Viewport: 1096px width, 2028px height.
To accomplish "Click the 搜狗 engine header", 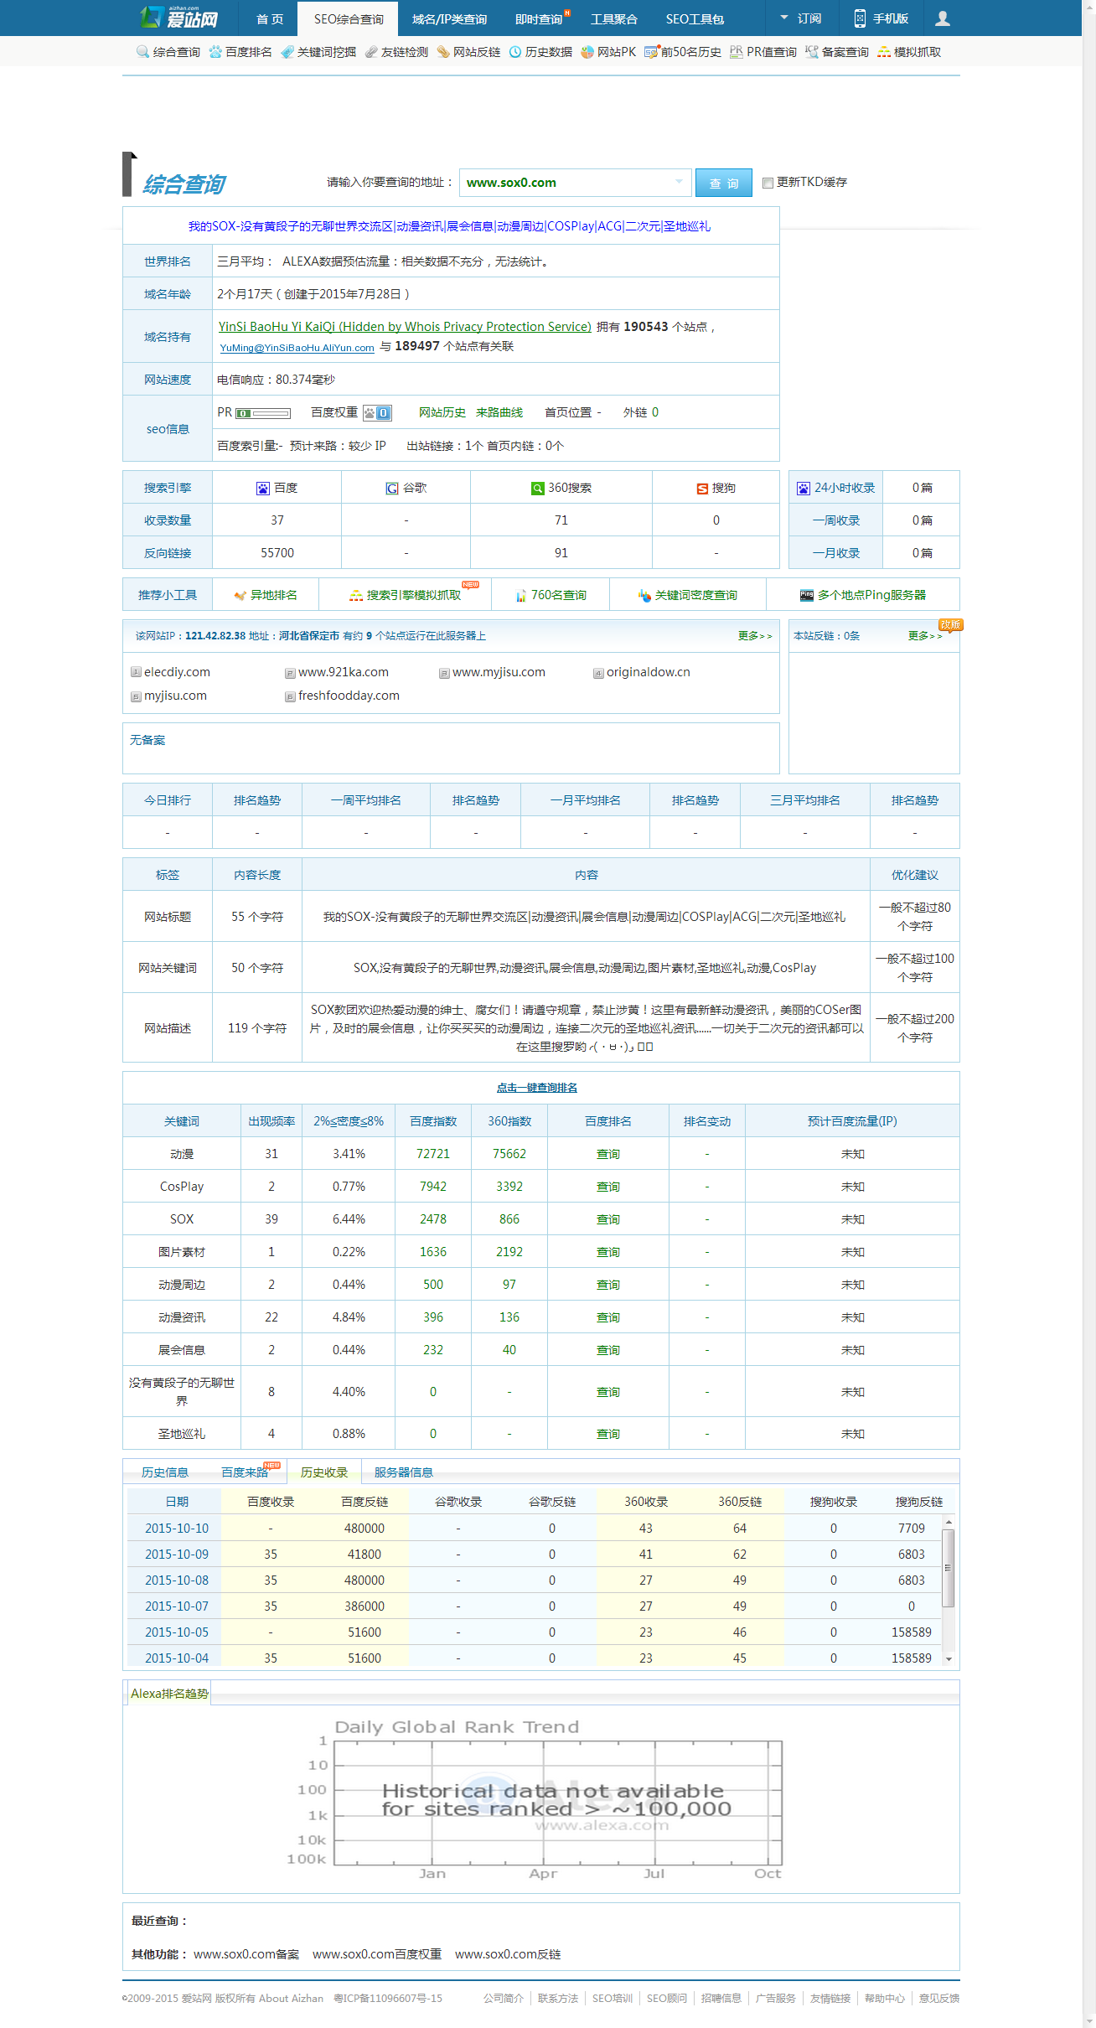I will coord(716,488).
